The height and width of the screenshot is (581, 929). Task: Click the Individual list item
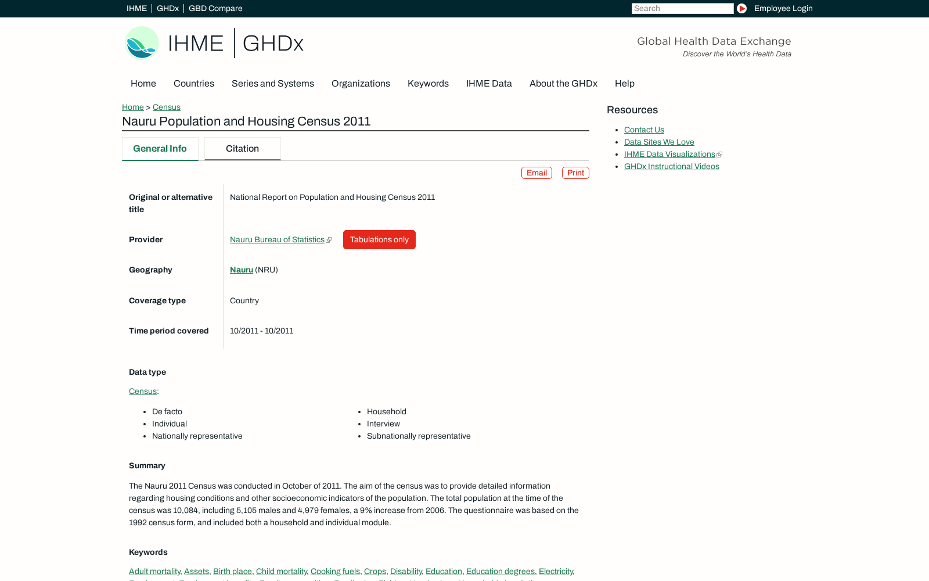170,424
